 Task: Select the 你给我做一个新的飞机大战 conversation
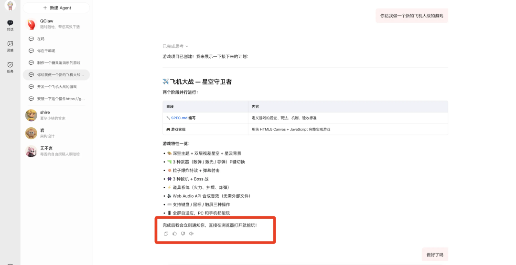coord(56,75)
